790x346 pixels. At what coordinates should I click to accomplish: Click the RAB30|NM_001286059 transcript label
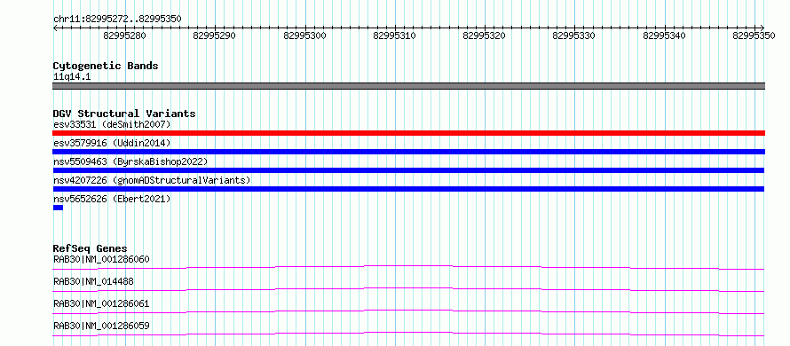click(101, 326)
